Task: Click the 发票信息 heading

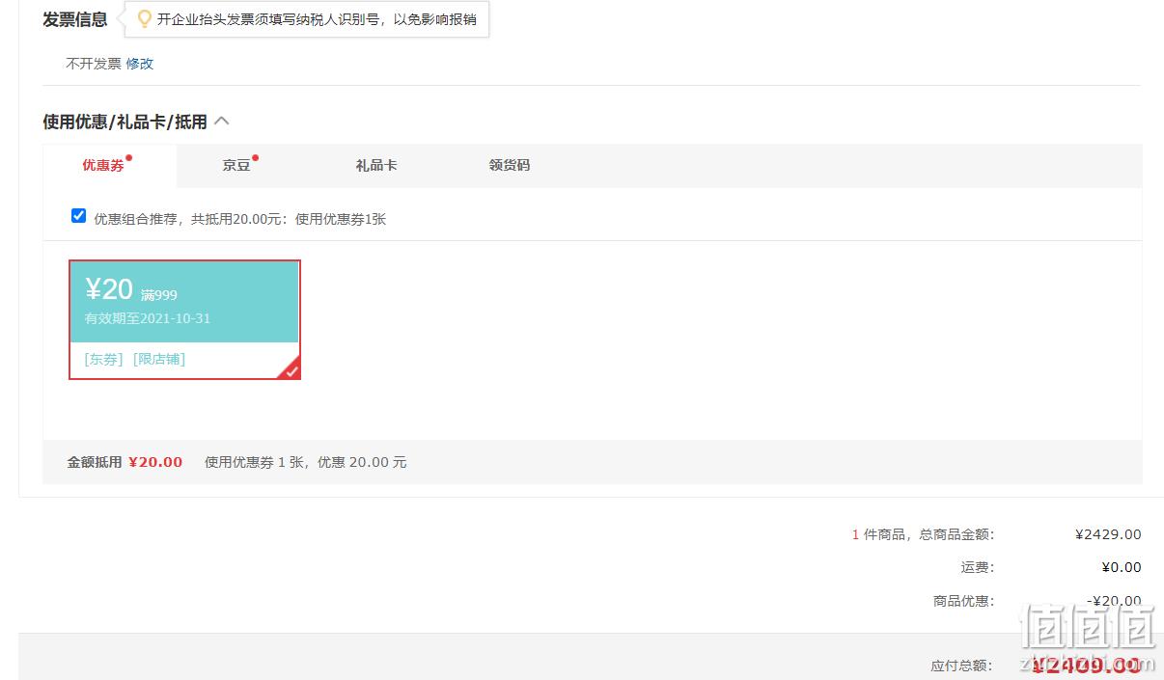Action: pos(75,19)
